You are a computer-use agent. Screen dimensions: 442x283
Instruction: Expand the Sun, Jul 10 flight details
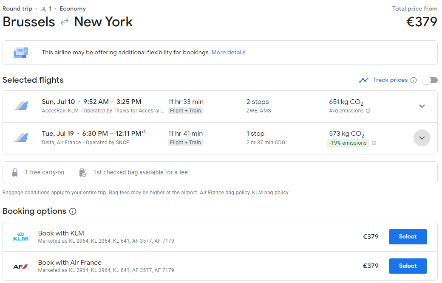pyautogui.click(x=422, y=106)
